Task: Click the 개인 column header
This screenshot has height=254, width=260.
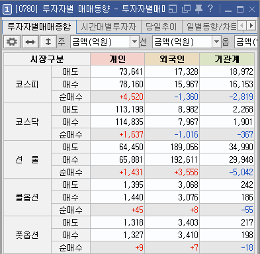Action: pyautogui.click(x=117, y=59)
